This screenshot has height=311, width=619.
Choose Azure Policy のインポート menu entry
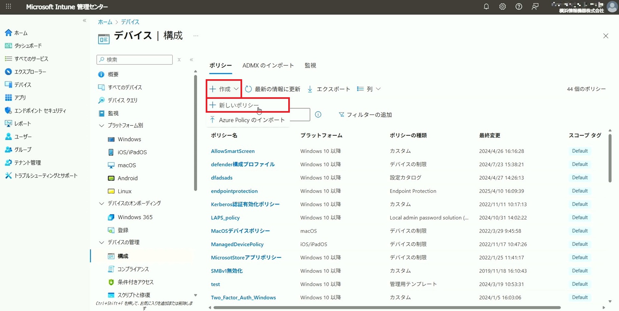(x=251, y=120)
